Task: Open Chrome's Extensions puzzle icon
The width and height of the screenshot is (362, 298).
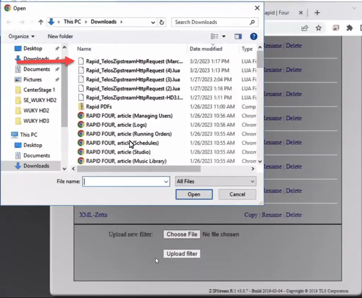Action: (x=350, y=28)
